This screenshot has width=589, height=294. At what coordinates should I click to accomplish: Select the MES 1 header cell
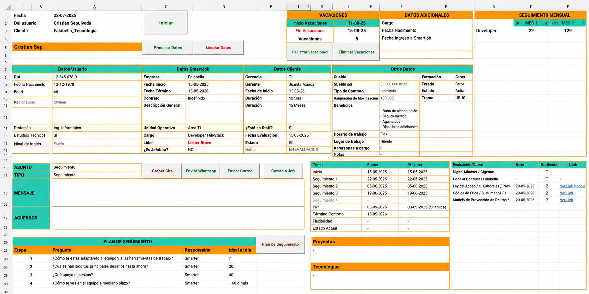click(531, 23)
